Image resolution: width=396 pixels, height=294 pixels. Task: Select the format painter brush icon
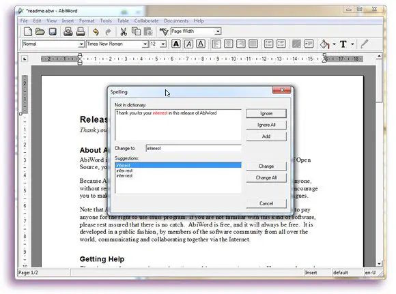[365, 44]
